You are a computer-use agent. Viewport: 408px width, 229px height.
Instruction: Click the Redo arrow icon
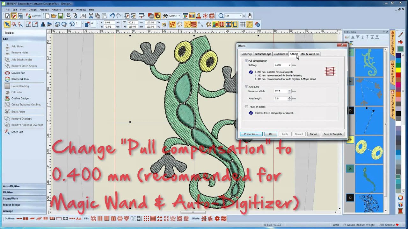pos(119,16)
